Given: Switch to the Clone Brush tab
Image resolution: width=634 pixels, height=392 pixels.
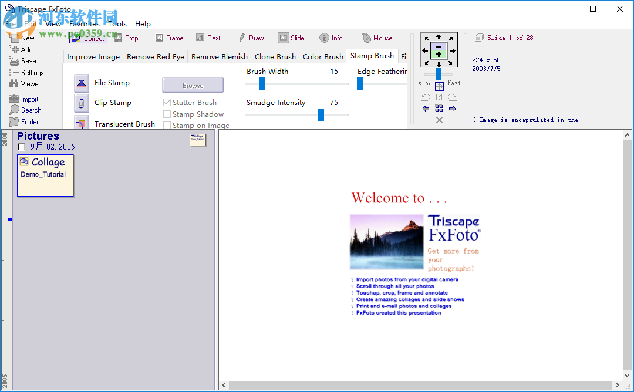Looking at the screenshot, I should [x=275, y=56].
